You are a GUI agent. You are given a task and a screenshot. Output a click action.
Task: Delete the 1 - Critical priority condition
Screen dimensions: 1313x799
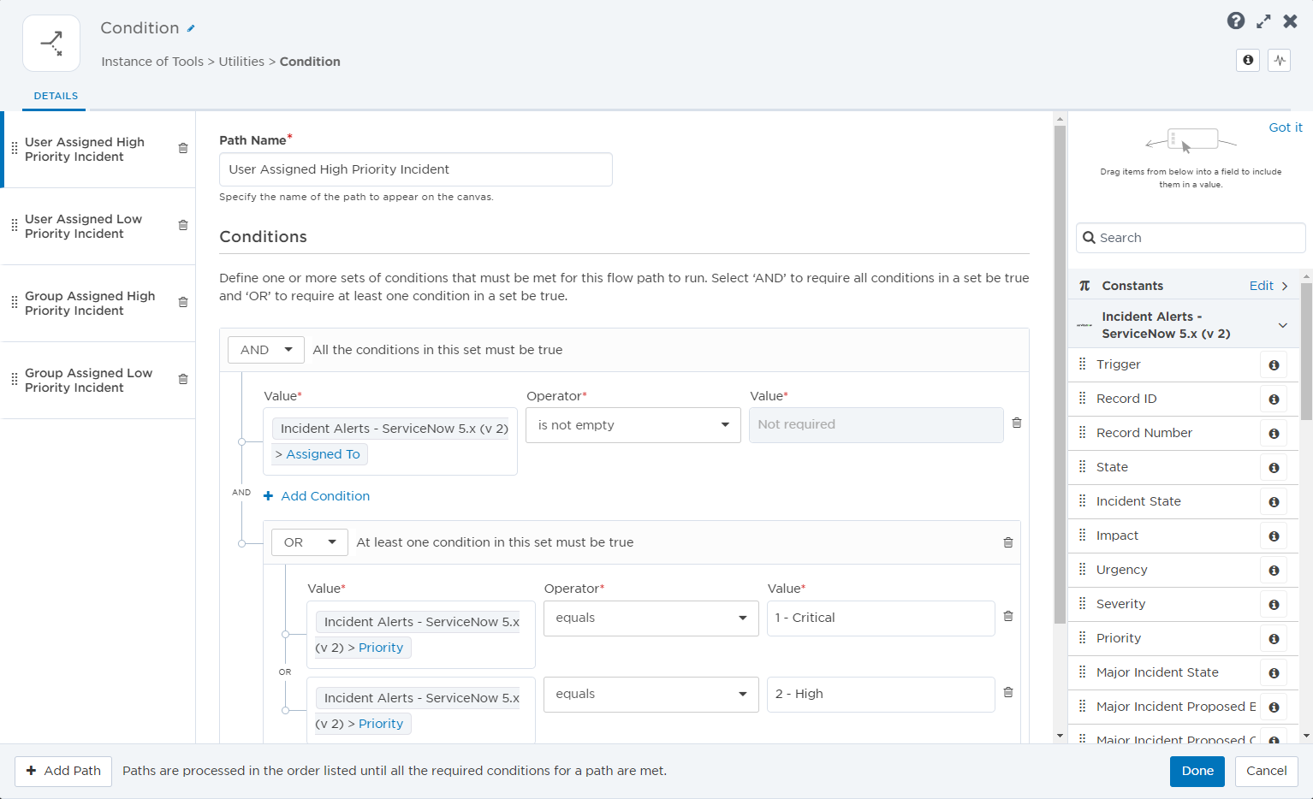[1007, 617]
